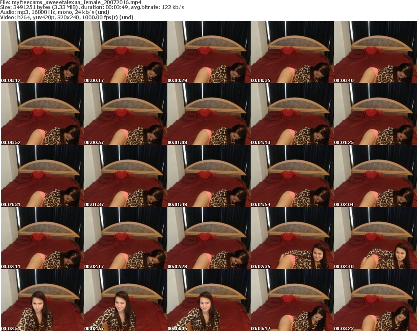
Task: Select the thumbnail timestamped 00:02:57
Action: pyautogui.click(x=126, y=300)
